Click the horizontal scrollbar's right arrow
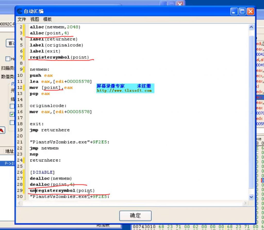This screenshot has width=264, height=230. (245, 203)
